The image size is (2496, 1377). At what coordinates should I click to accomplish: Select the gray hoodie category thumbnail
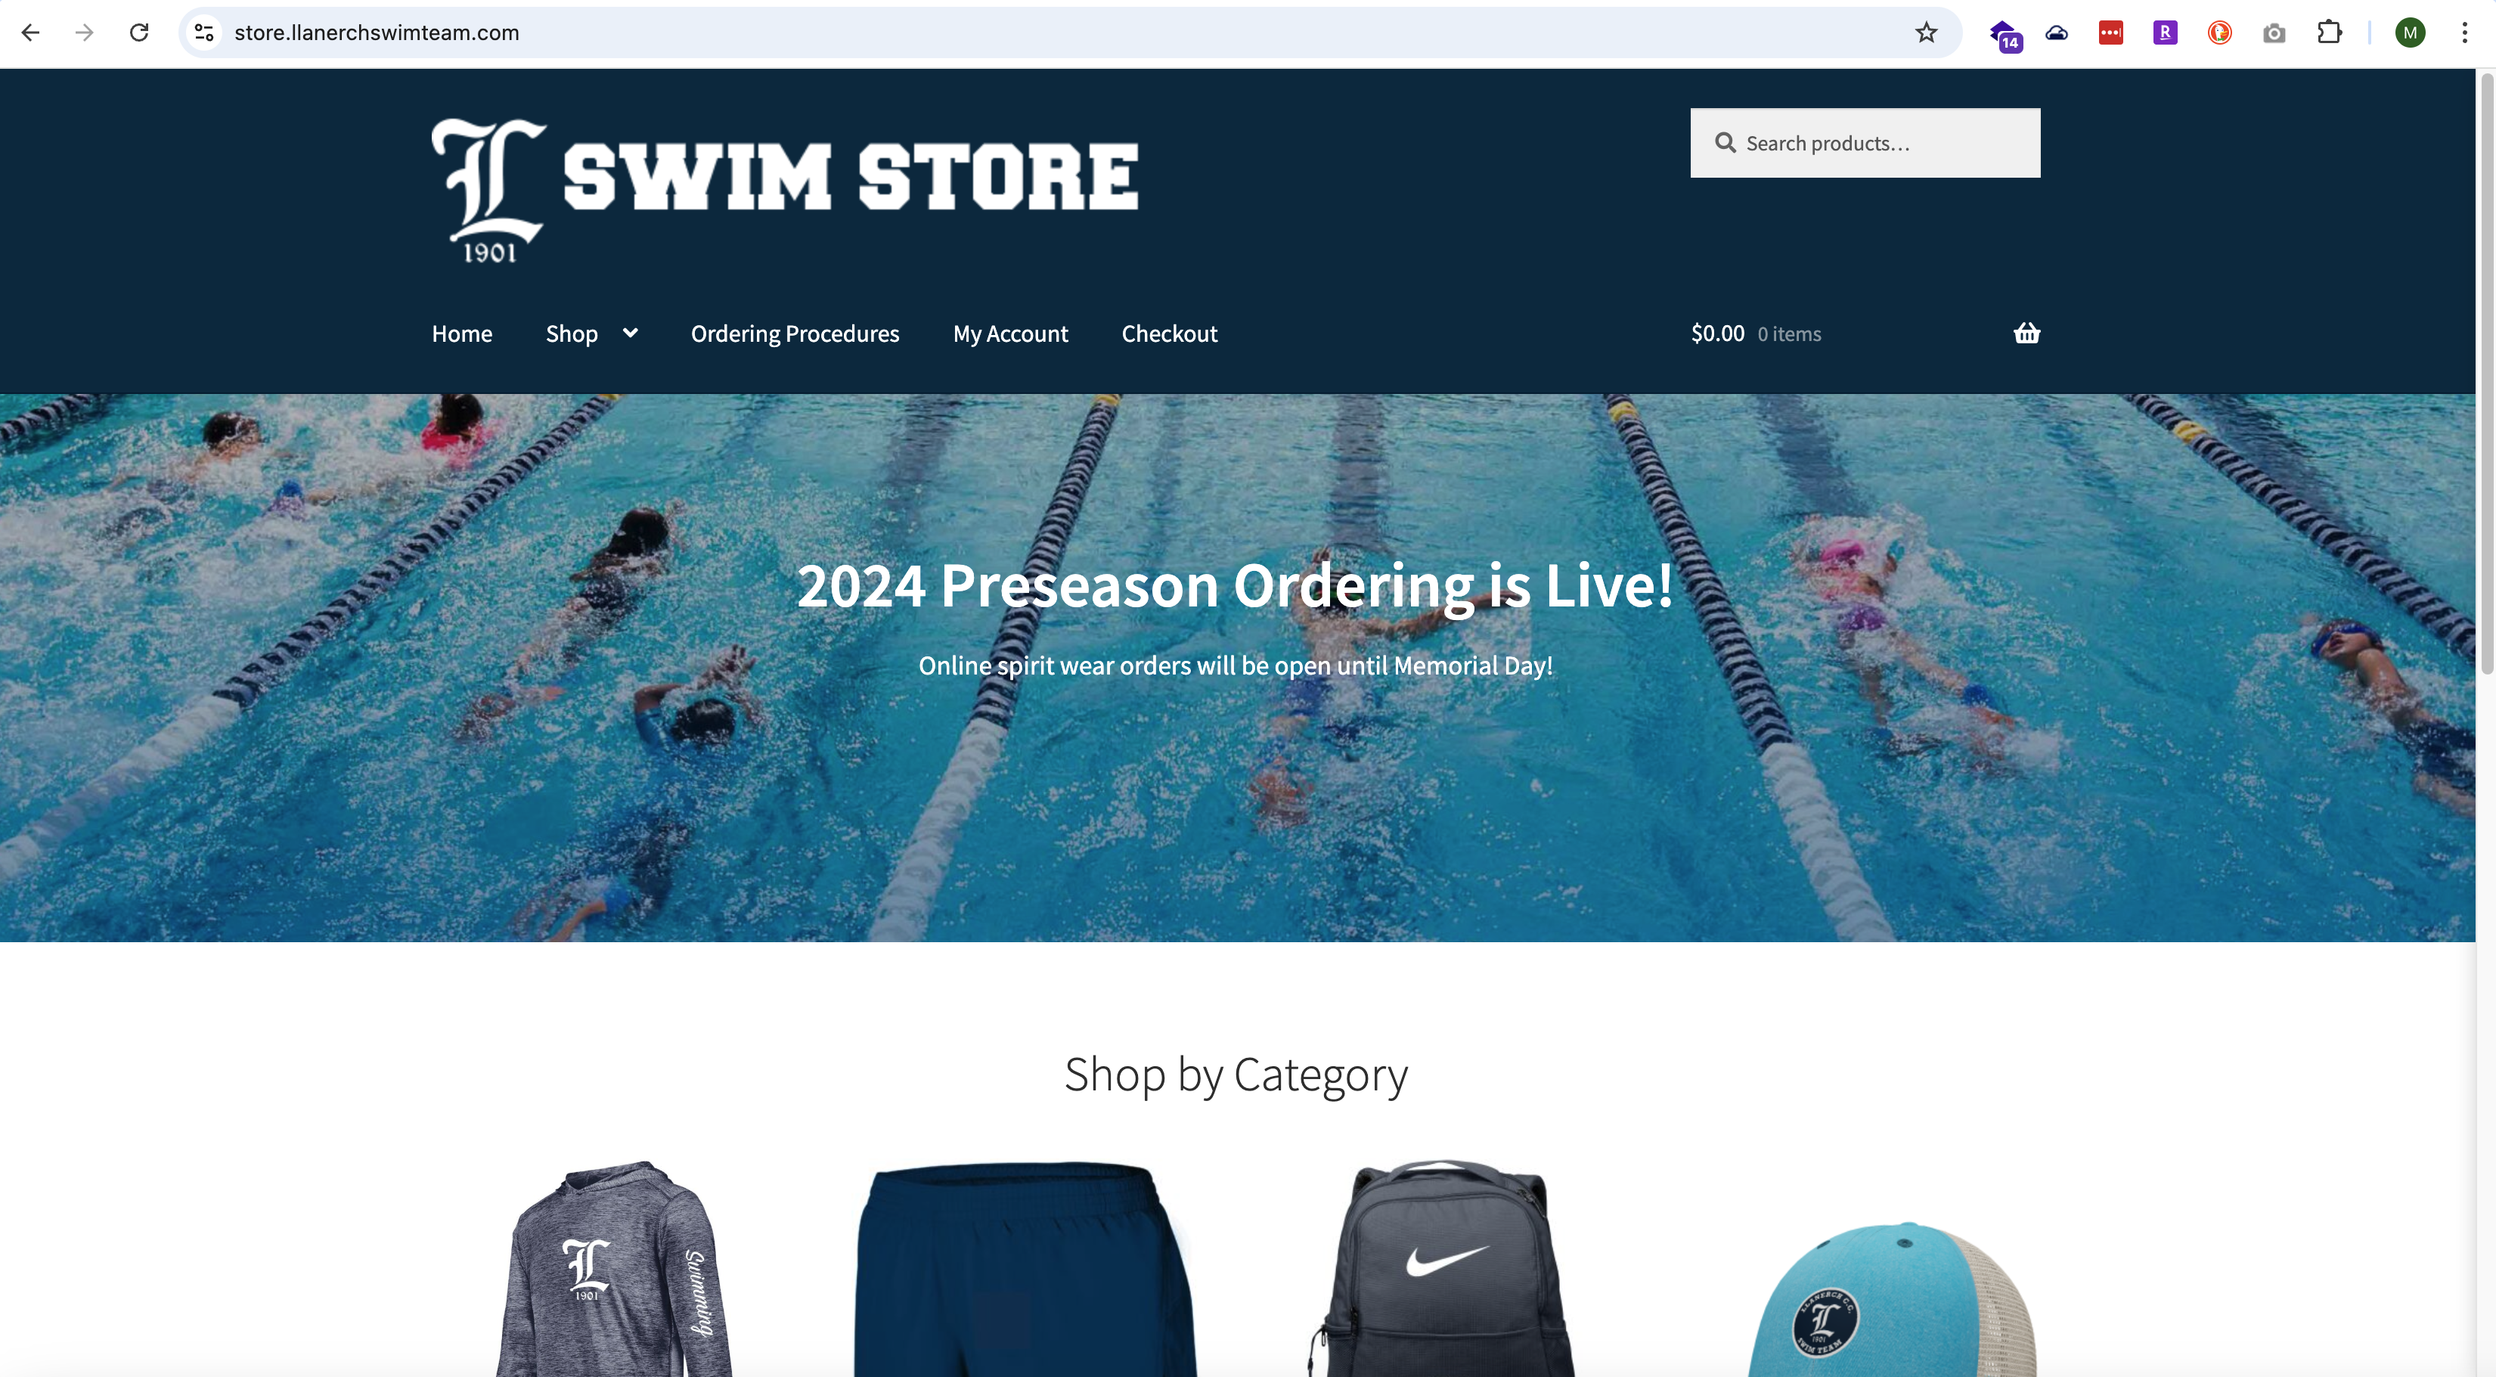click(613, 1267)
